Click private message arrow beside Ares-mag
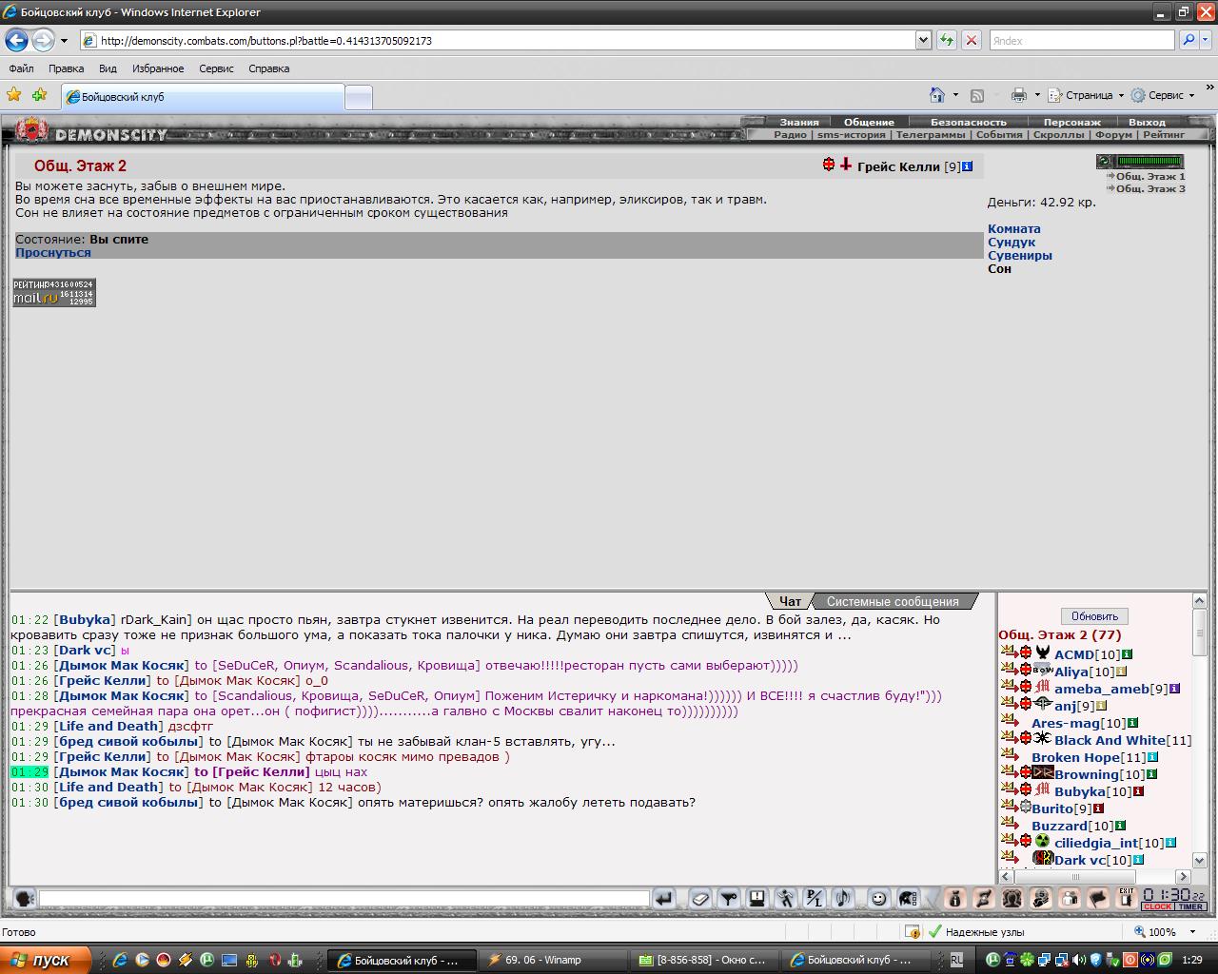This screenshot has height=974, width=1218. (1010, 721)
